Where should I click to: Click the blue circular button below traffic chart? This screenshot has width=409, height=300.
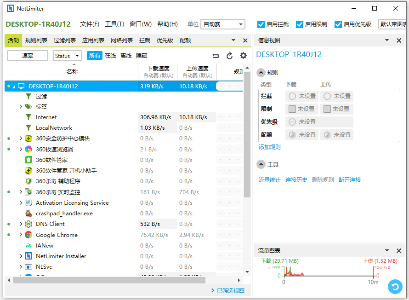coord(395,287)
